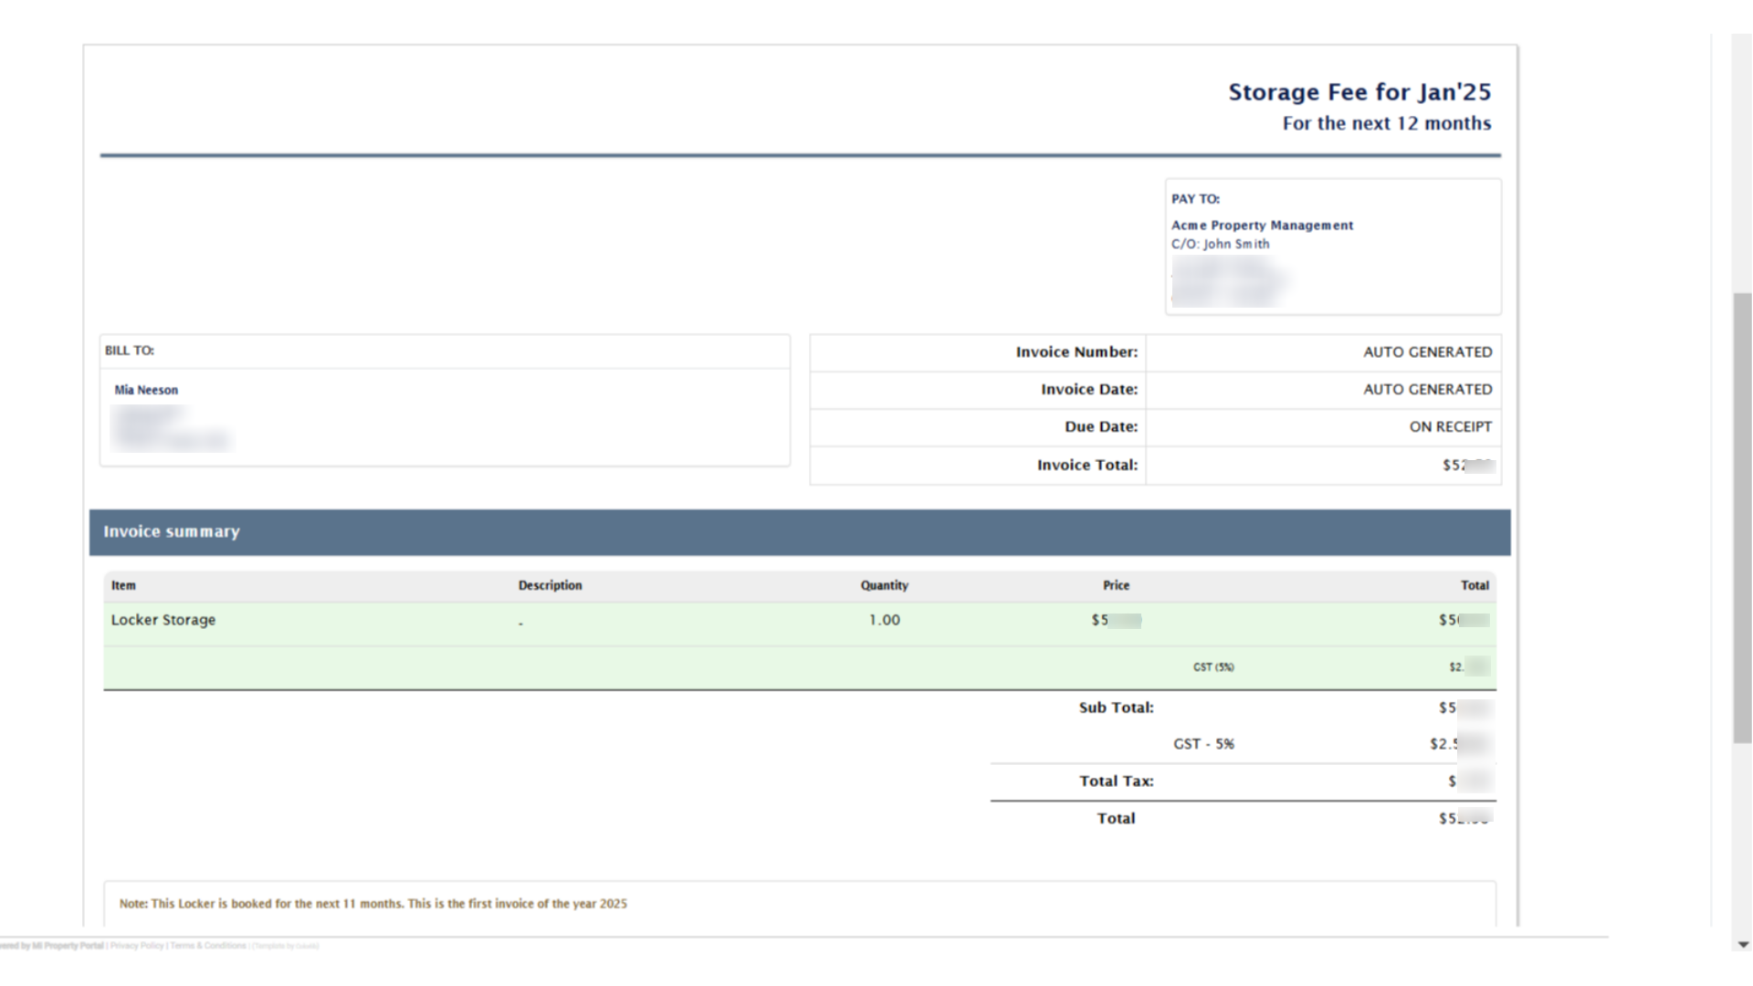Click the Price column header
Screen dimensions: 1753x986
click(x=1116, y=585)
